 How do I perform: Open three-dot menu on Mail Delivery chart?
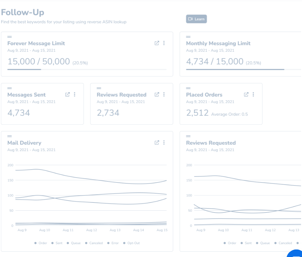(164, 143)
